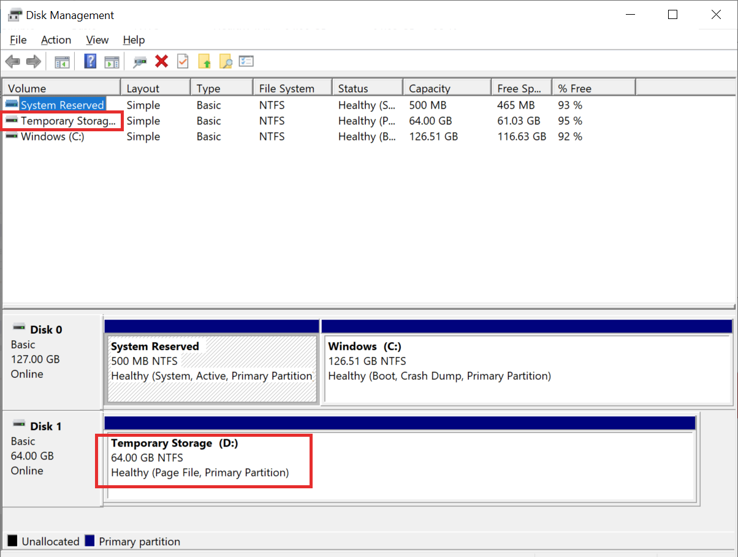Sort by the Type column header
738x557 pixels.
[x=222, y=88]
